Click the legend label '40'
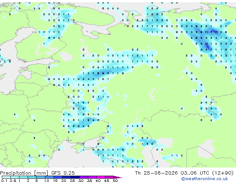 pyautogui.click(x=98, y=181)
